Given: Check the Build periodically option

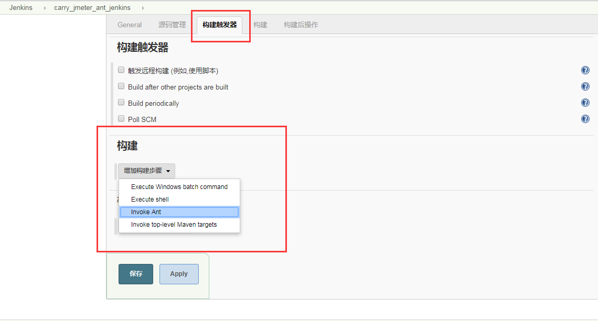Looking at the screenshot, I should point(121,103).
